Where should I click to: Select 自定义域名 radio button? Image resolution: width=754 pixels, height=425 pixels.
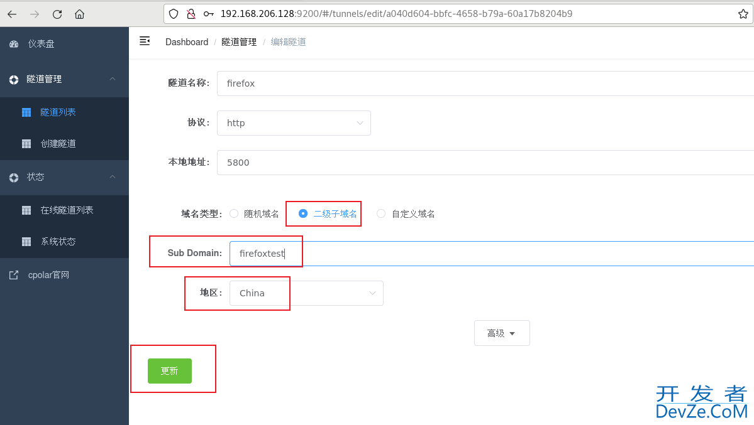click(x=381, y=213)
